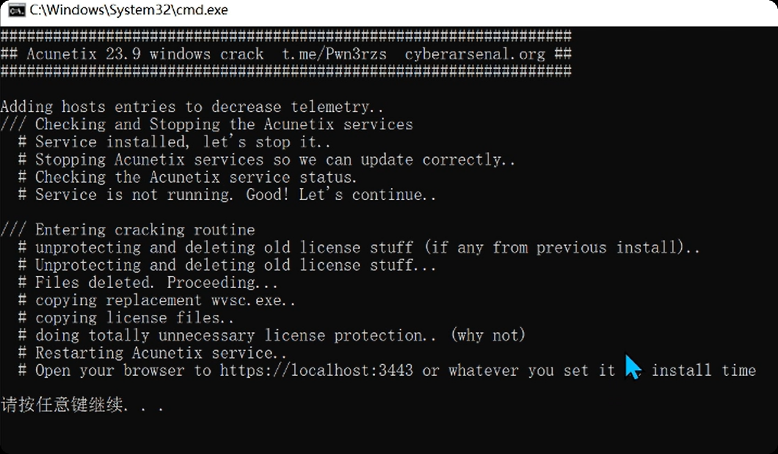Click inside the console output area

389,244
